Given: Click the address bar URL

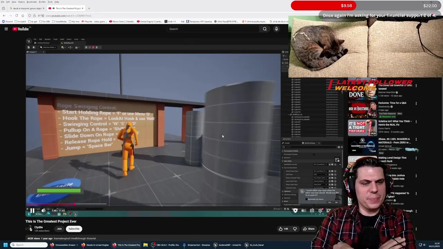Looking at the screenshot, I should coord(69,16).
